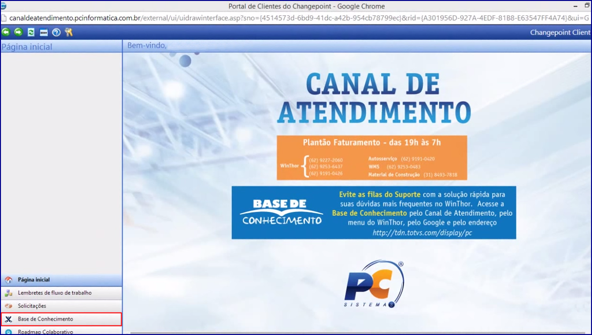Open Help via the question mark icon
Viewport: 592px width, 335px height.
tap(56, 32)
